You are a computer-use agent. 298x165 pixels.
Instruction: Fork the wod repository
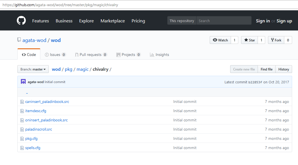(x=276, y=40)
